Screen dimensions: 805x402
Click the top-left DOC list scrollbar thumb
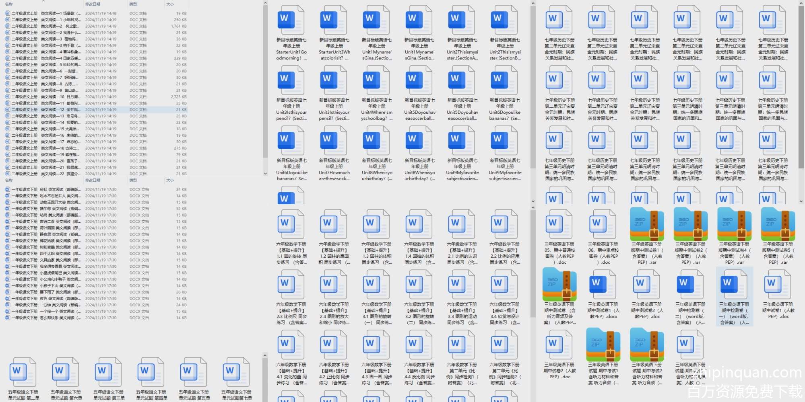point(265,80)
